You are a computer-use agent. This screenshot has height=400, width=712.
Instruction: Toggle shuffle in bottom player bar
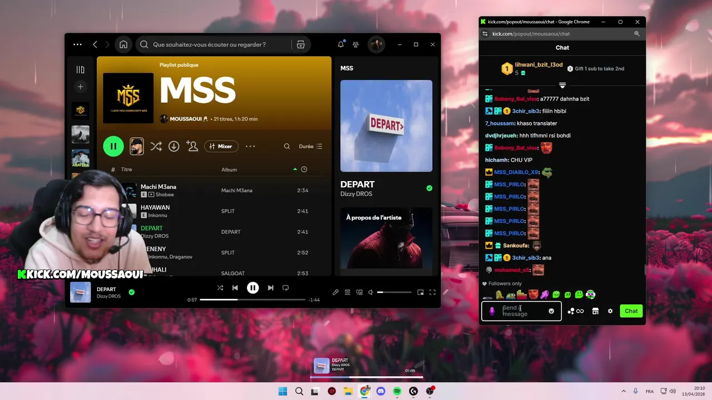click(220, 288)
